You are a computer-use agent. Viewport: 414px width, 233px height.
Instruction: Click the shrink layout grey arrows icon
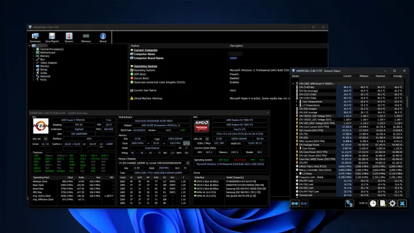[x=304, y=204]
